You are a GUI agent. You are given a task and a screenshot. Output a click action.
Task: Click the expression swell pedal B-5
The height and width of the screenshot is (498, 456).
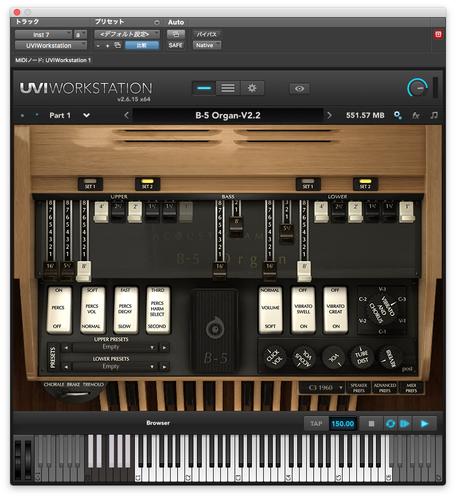(215, 330)
